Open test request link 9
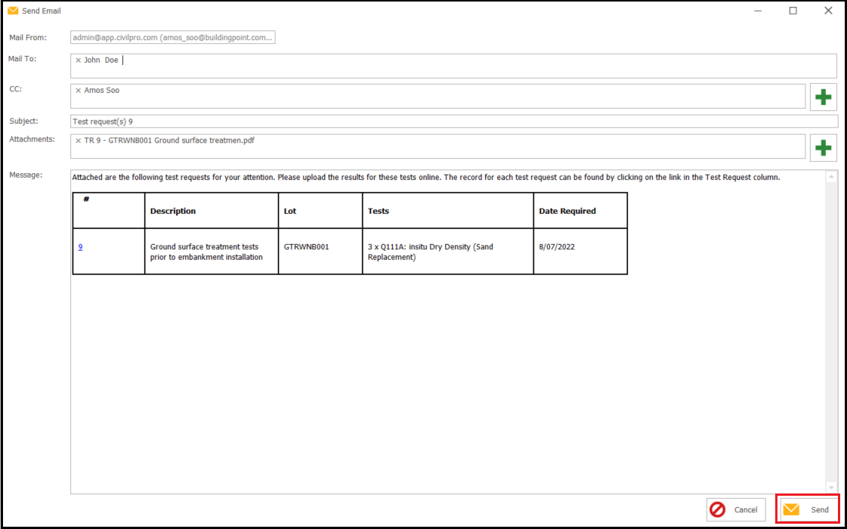The width and height of the screenshot is (847, 529). coord(81,247)
